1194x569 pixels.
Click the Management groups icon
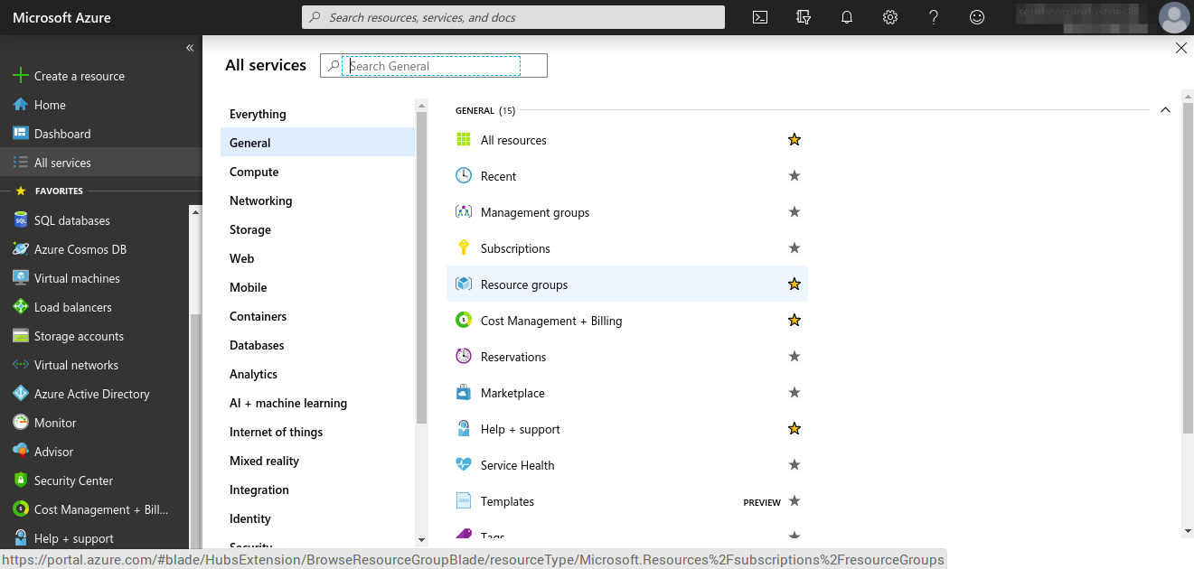(464, 212)
